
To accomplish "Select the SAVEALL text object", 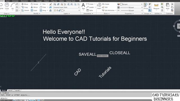I will (87, 54).
